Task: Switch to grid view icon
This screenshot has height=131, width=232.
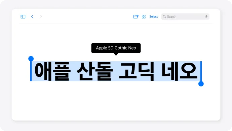Action: pyautogui.click(x=144, y=17)
